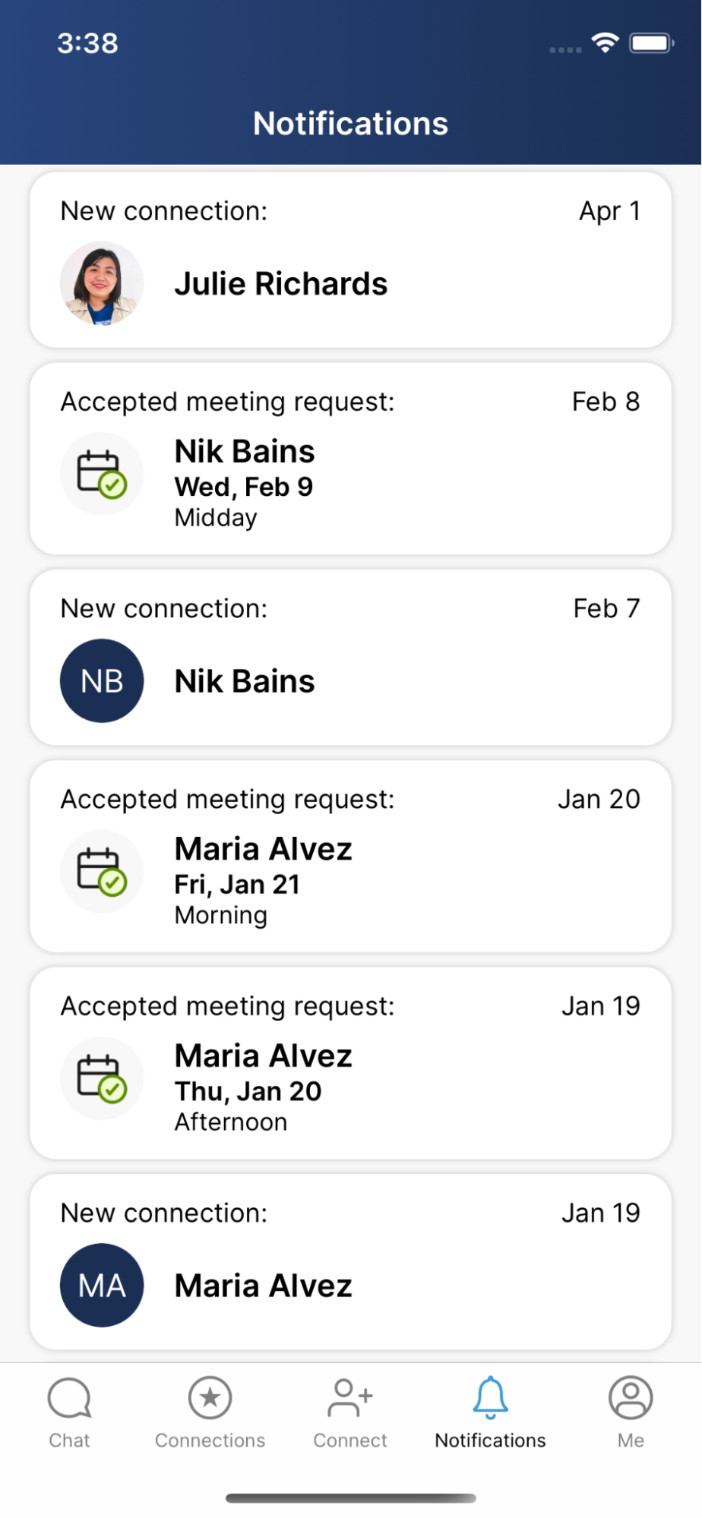Open the Me profile icon
This screenshot has width=702, height=1518.
631,1397
